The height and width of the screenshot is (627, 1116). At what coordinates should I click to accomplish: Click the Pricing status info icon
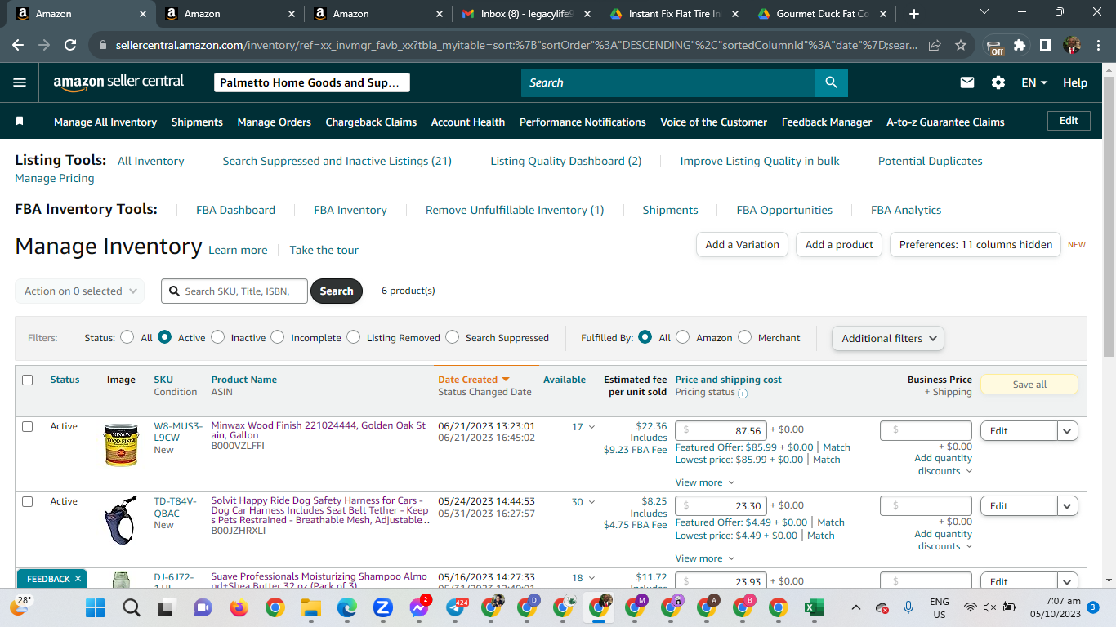click(743, 393)
